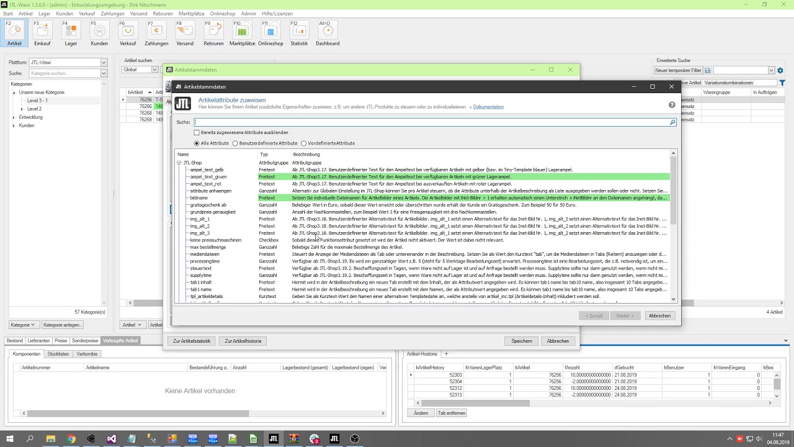794x447 pixels.
Task: Expand the Entwicklung category node
Action: [14, 117]
